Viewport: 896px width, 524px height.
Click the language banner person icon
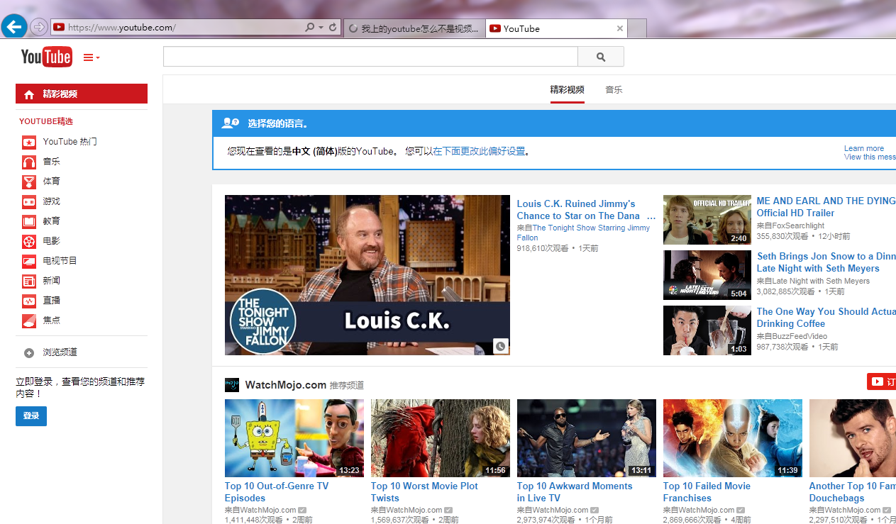click(x=230, y=123)
